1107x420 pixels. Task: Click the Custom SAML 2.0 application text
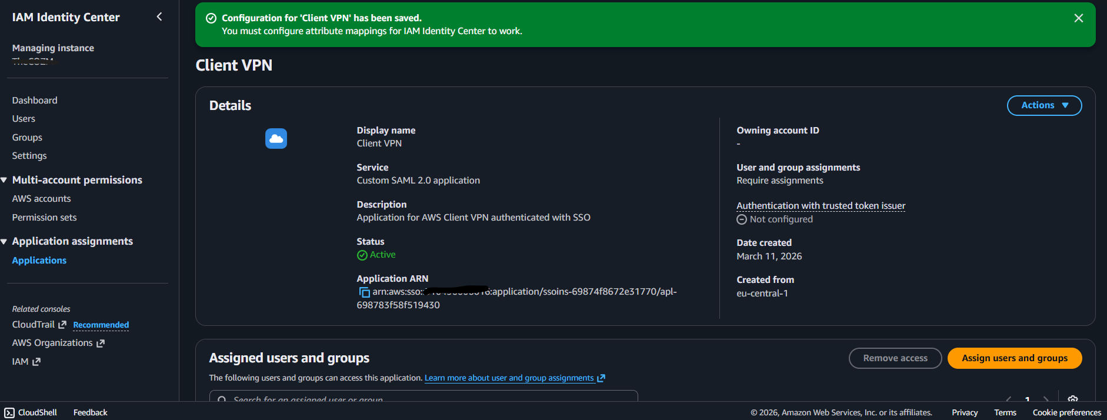click(x=418, y=181)
